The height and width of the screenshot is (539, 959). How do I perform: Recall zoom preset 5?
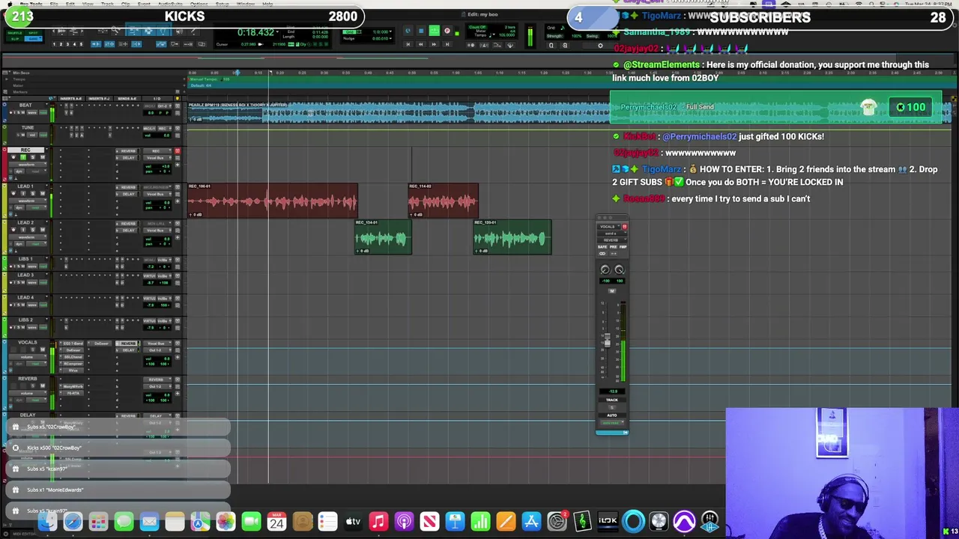tap(81, 43)
